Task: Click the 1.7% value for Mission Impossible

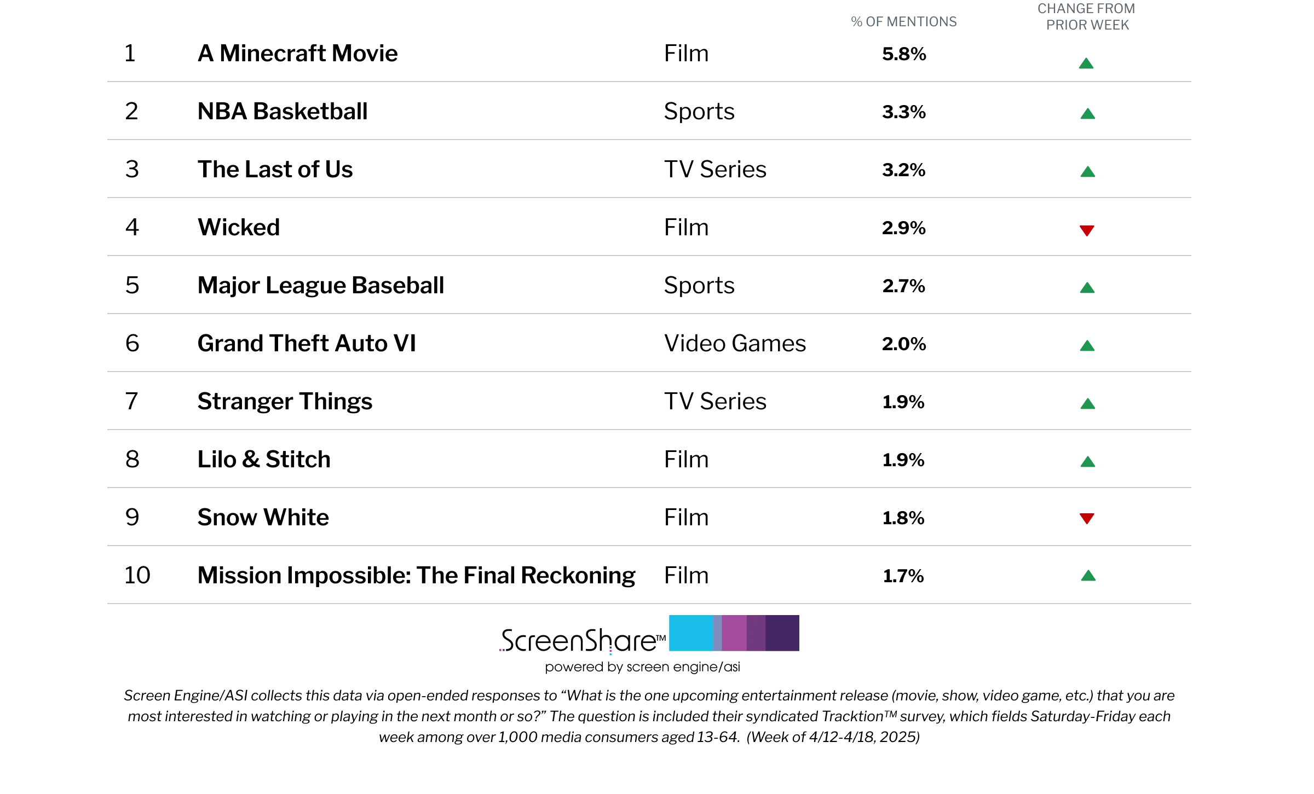Action: coord(903,576)
